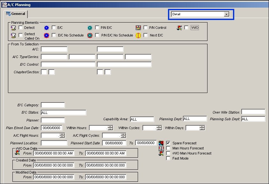
Task: Click the Planned Location field
Action: point(54,143)
